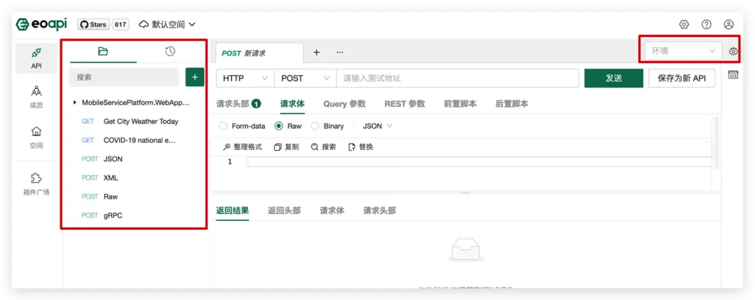This screenshot has height=300, width=755.
Task: Switch to the history clock tab
Action: click(x=170, y=52)
